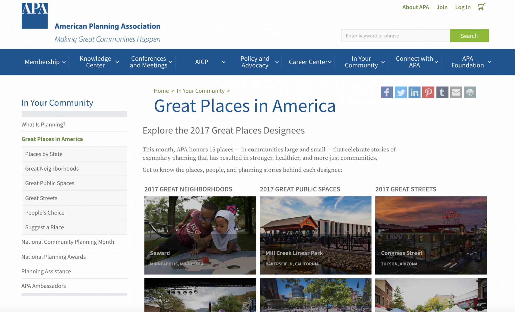Screen dimensions: 515x312
Task: Open Connect with APA nav item
Action: (x=414, y=62)
